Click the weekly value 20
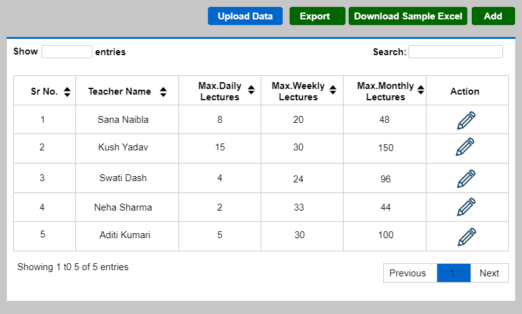The image size is (522, 314). click(x=298, y=120)
